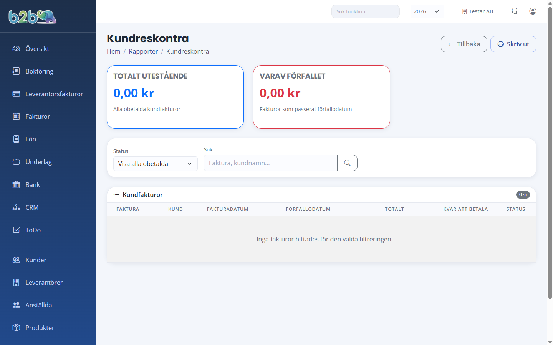Viewport: 553px width, 345px height.
Task: Click TOTALT column header
Action: tap(394, 209)
